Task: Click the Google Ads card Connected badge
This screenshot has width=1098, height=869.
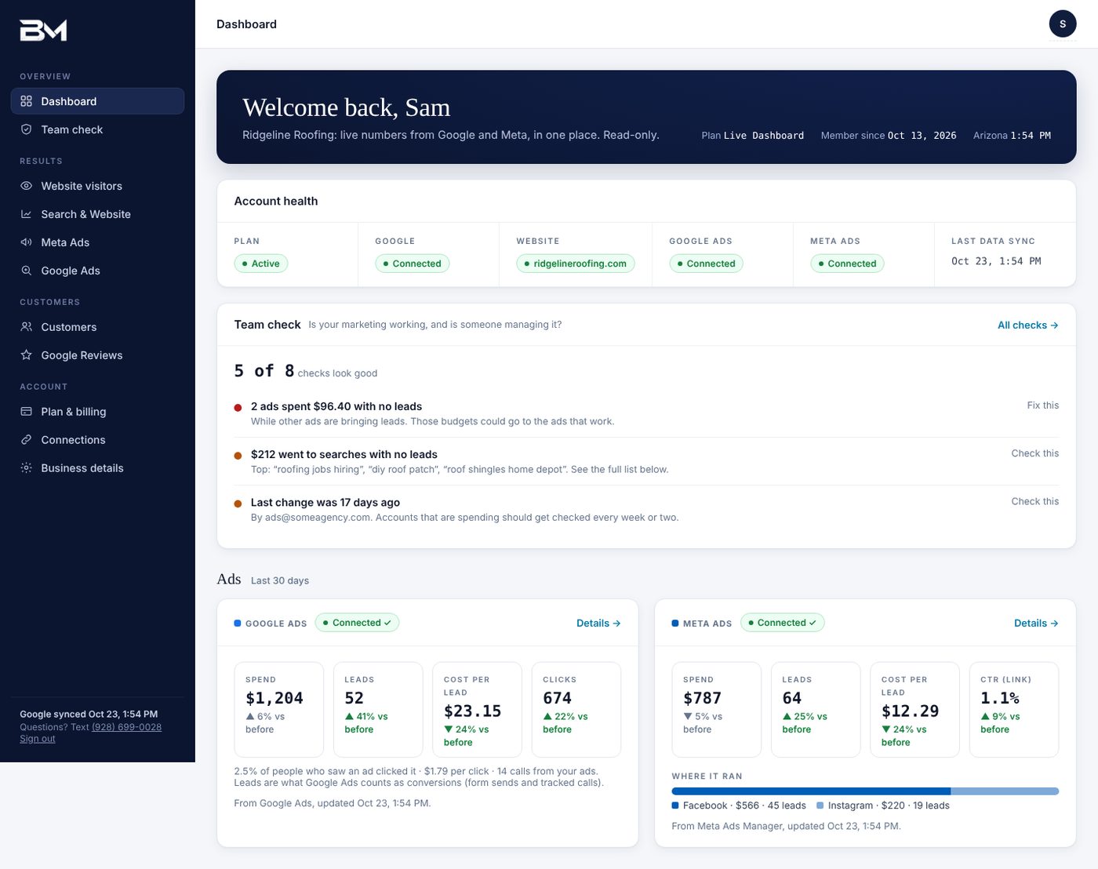Action: [x=357, y=623]
